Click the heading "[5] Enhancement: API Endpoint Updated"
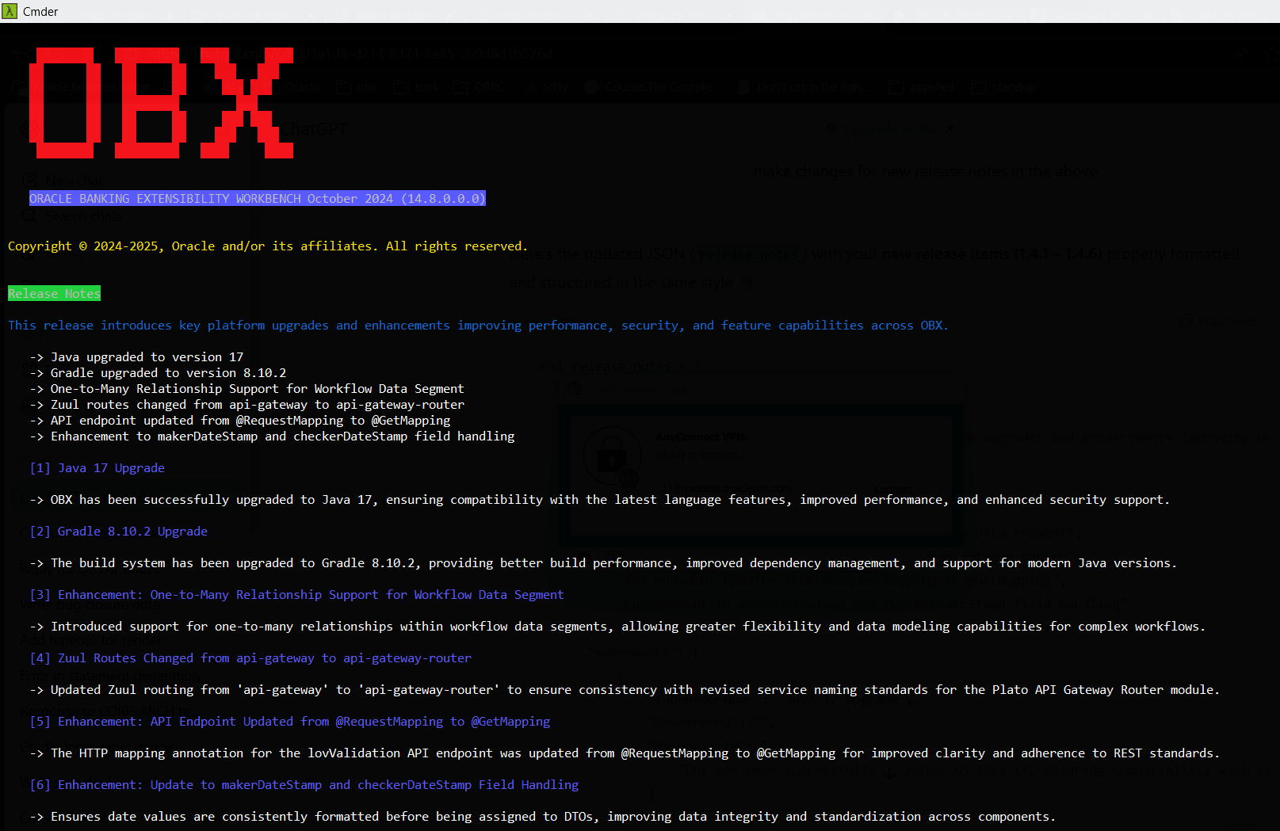 290,722
